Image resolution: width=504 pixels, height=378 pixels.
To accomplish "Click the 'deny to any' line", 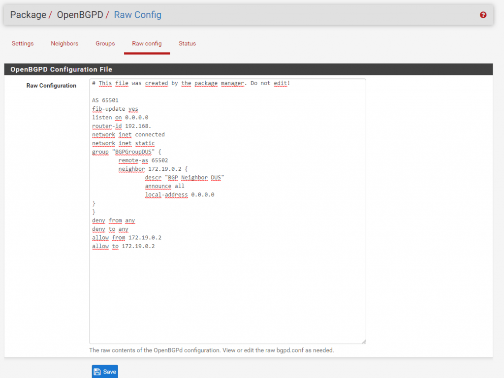I will [110, 229].
